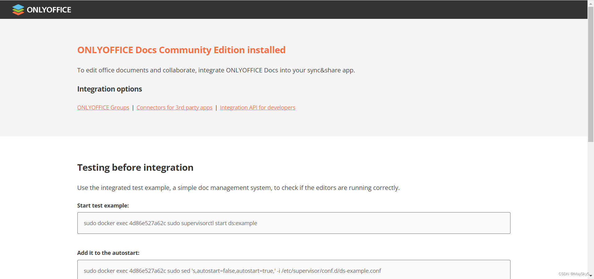Select the Start test example command box

click(294, 223)
